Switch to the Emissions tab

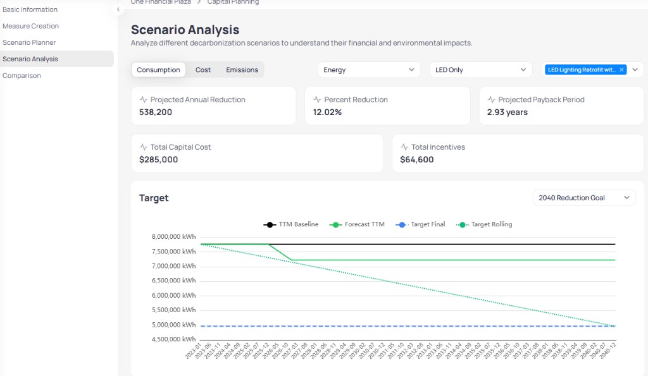click(242, 70)
